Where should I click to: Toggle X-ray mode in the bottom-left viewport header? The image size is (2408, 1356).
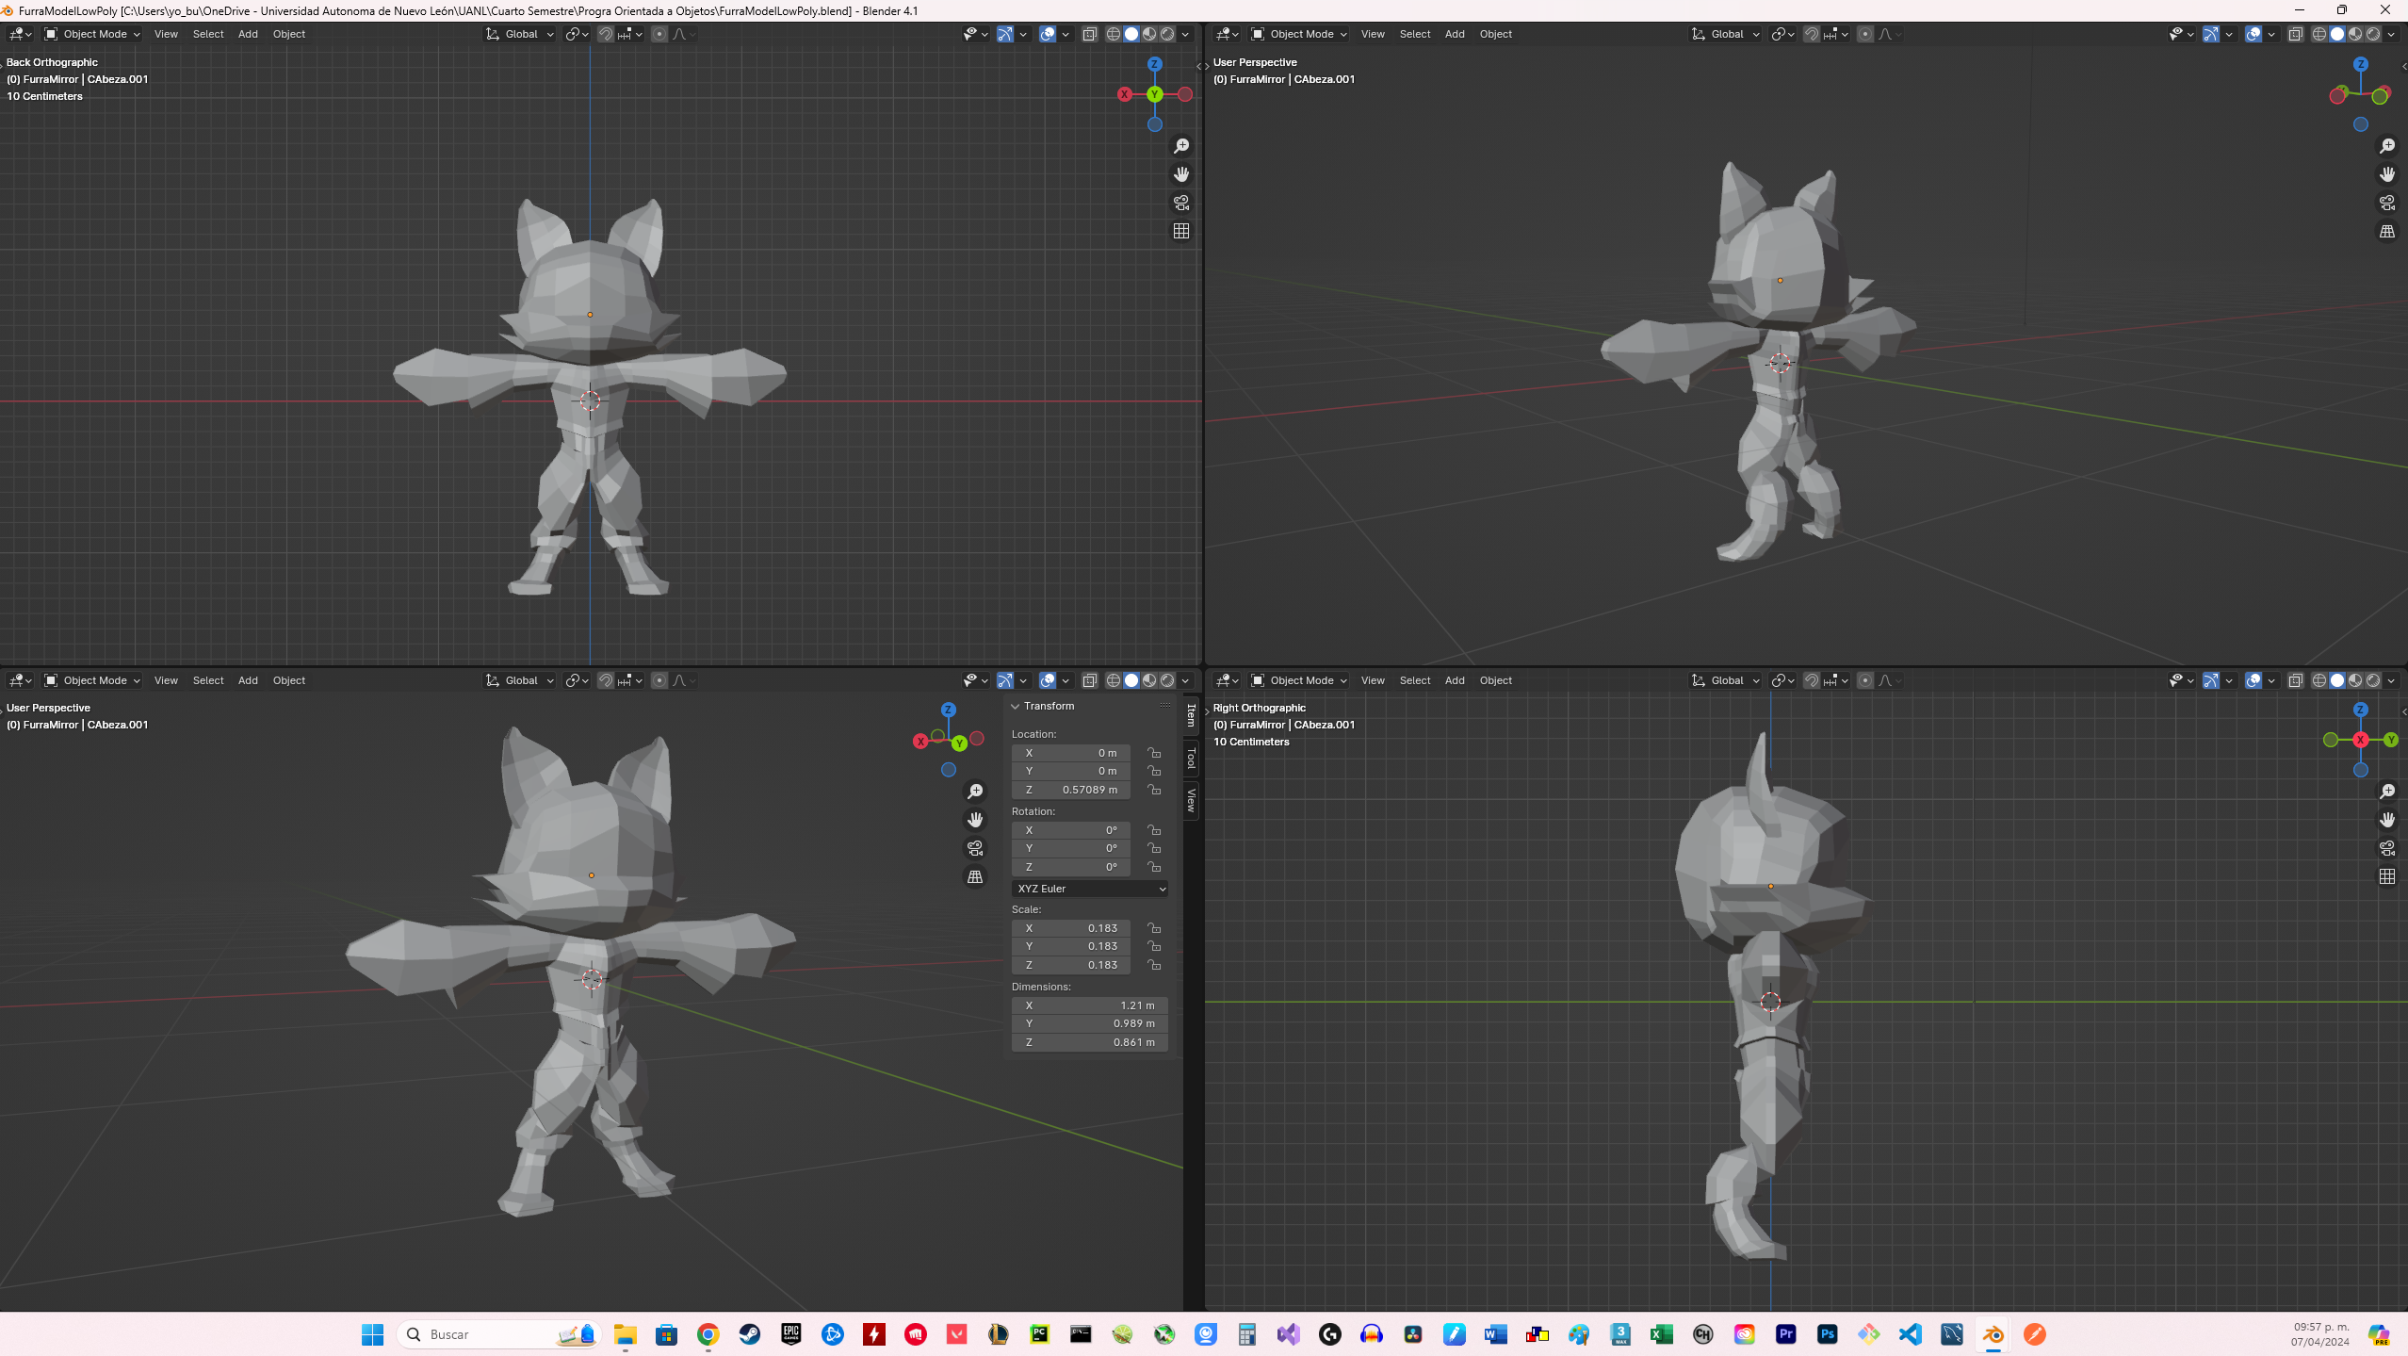click(1090, 680)
